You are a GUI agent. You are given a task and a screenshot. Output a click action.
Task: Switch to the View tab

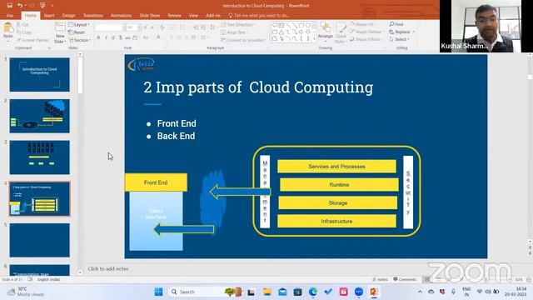pyautogui.click(x=193, y=15)
